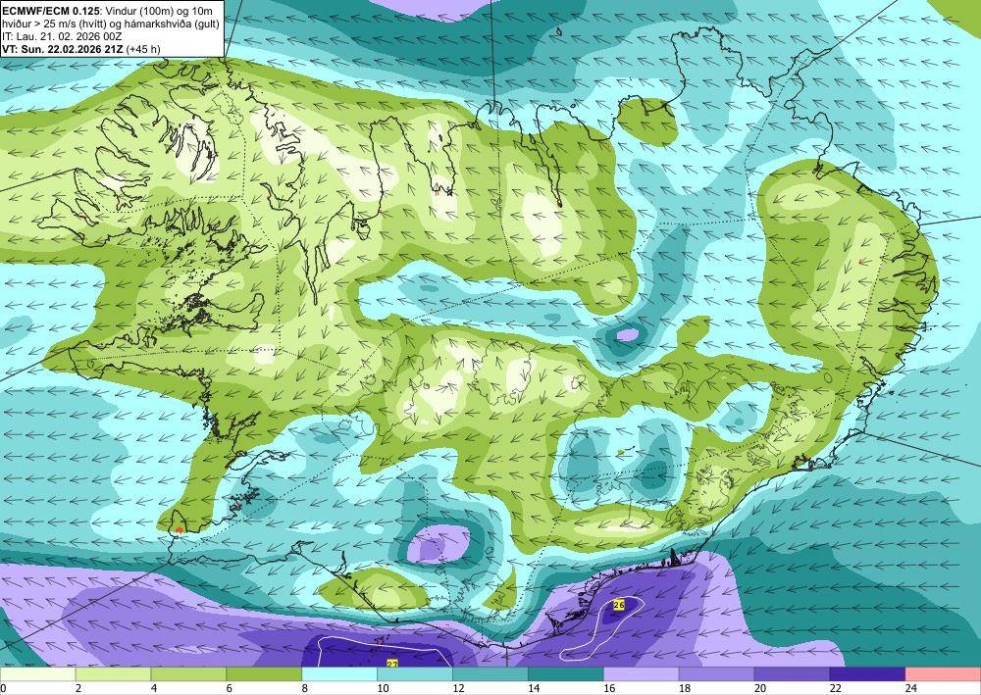
Task: Select the light cyan 8–10 m/s legend swatch
Action: [339, 674]
